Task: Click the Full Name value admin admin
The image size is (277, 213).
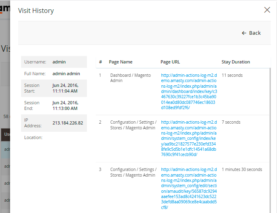Action: pos(66,74)
